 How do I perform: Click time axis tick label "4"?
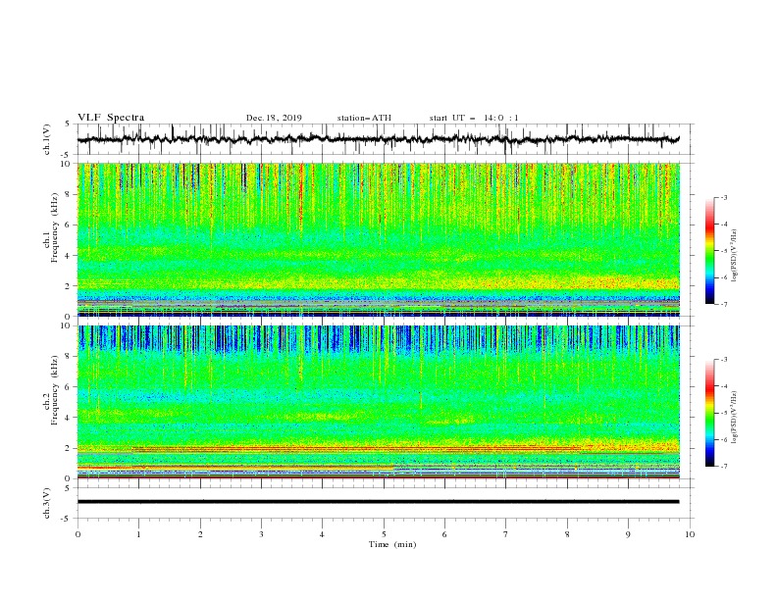tap(322, 534)
